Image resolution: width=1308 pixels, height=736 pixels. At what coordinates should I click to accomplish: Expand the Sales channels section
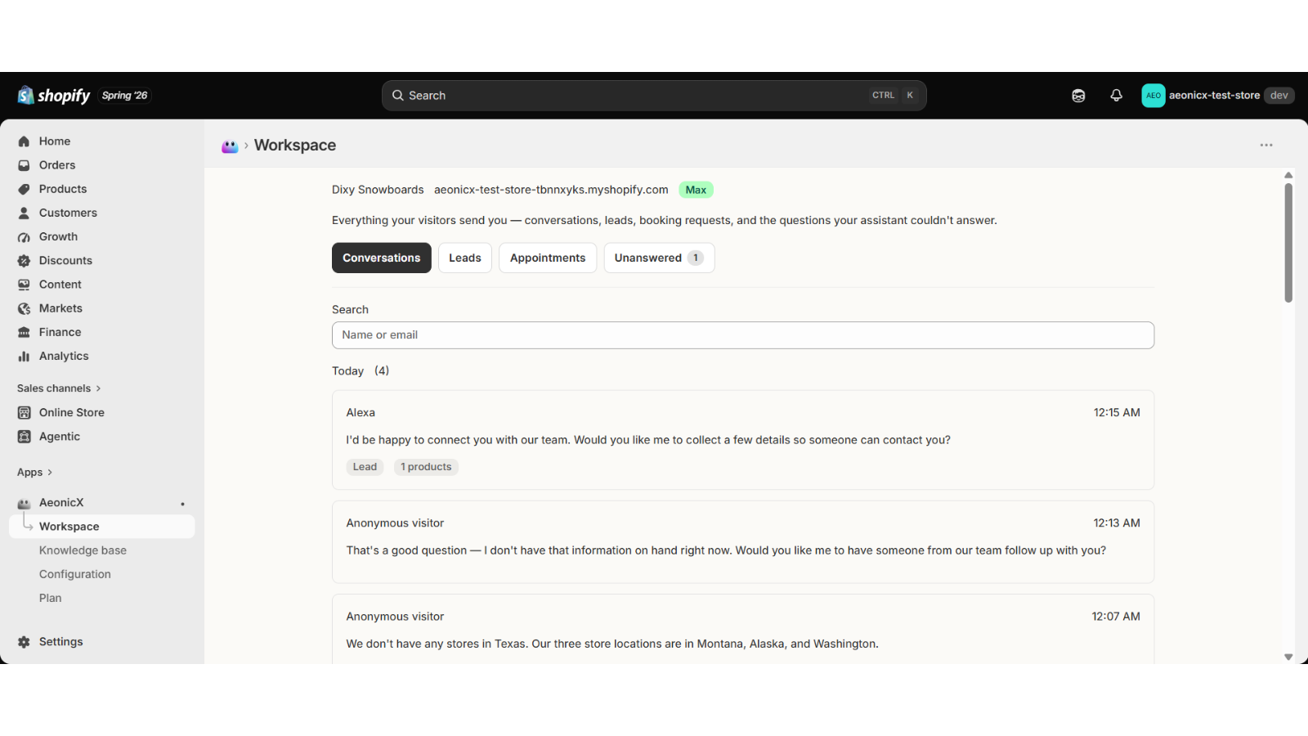[59, 388]
